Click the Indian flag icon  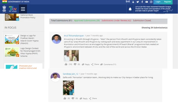coord(5,2)
